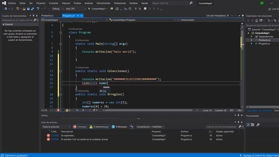Open the Archivo menu
279x157 pixels.
click(x=12, y=3)
